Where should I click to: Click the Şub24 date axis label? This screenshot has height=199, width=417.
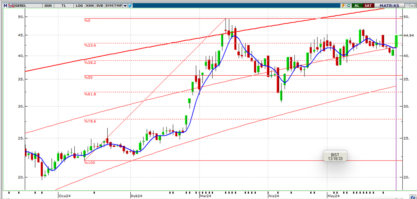pos(136,196)
